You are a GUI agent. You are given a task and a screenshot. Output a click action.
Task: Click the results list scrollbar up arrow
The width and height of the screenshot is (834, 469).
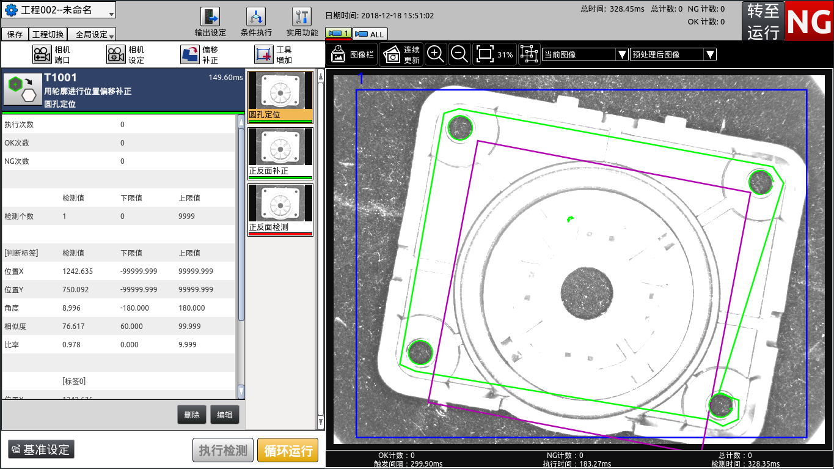pyautogui.click(x=241, y=122)
